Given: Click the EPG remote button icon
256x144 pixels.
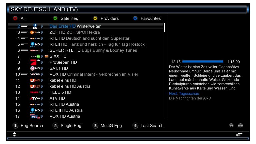Looking at the screenshot, I should point(231,126).
